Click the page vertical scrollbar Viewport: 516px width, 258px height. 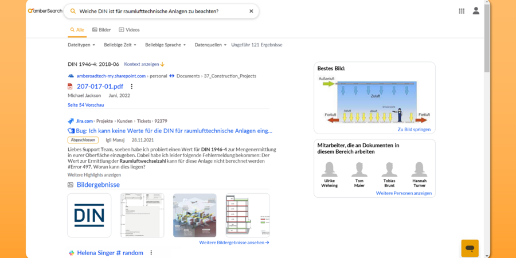coord(487,38)
